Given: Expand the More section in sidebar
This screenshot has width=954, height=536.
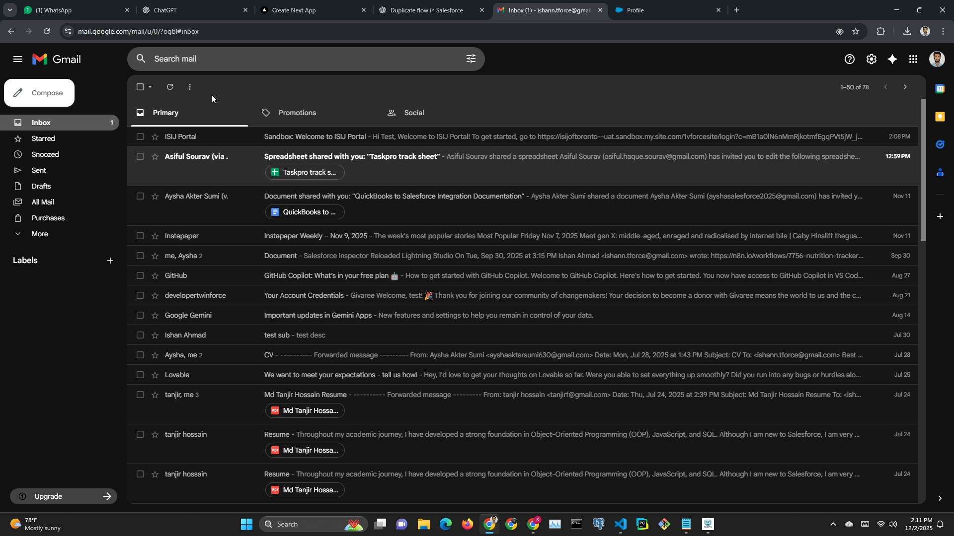Looking at the screenshot, I should coord(40,234).
